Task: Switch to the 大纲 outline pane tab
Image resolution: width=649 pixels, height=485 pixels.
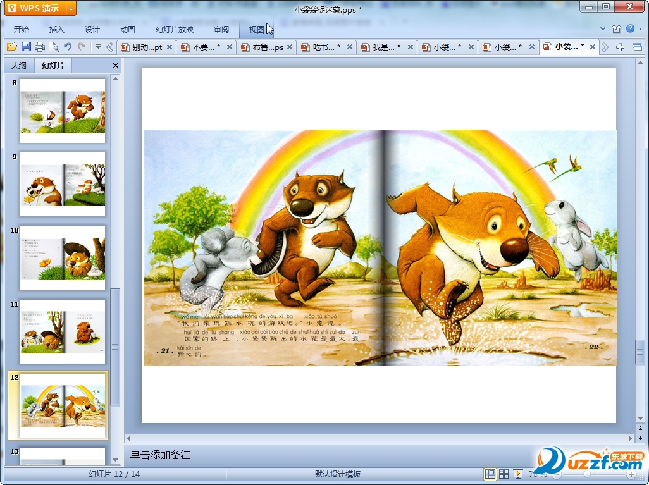Action: tap(18, 65)
